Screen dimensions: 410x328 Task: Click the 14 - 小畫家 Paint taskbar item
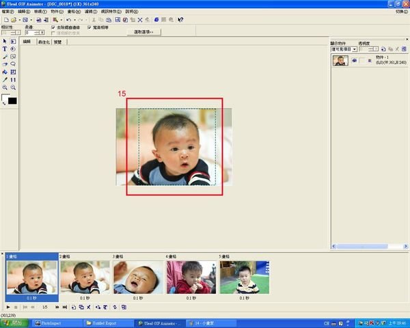(210, 323)
